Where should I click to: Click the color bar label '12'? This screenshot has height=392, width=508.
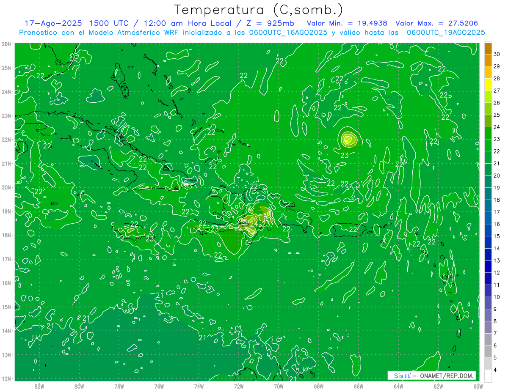pos(497,273)
